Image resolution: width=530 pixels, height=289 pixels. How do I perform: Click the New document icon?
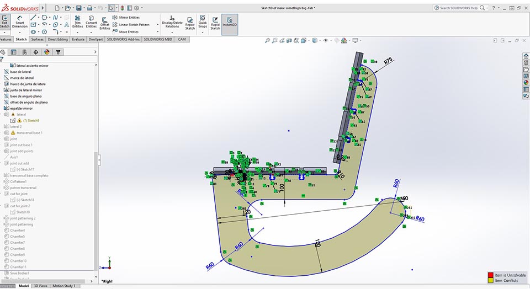coord(57,8)
